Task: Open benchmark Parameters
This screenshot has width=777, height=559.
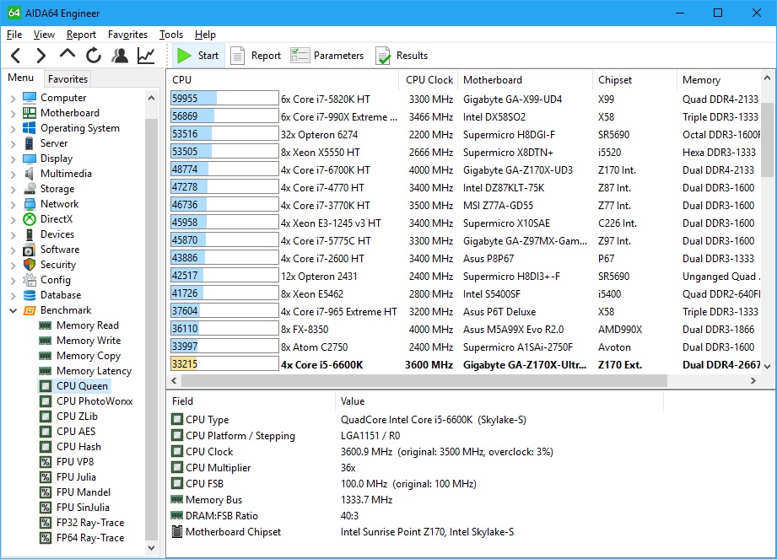Action: (x=327, y=56)
